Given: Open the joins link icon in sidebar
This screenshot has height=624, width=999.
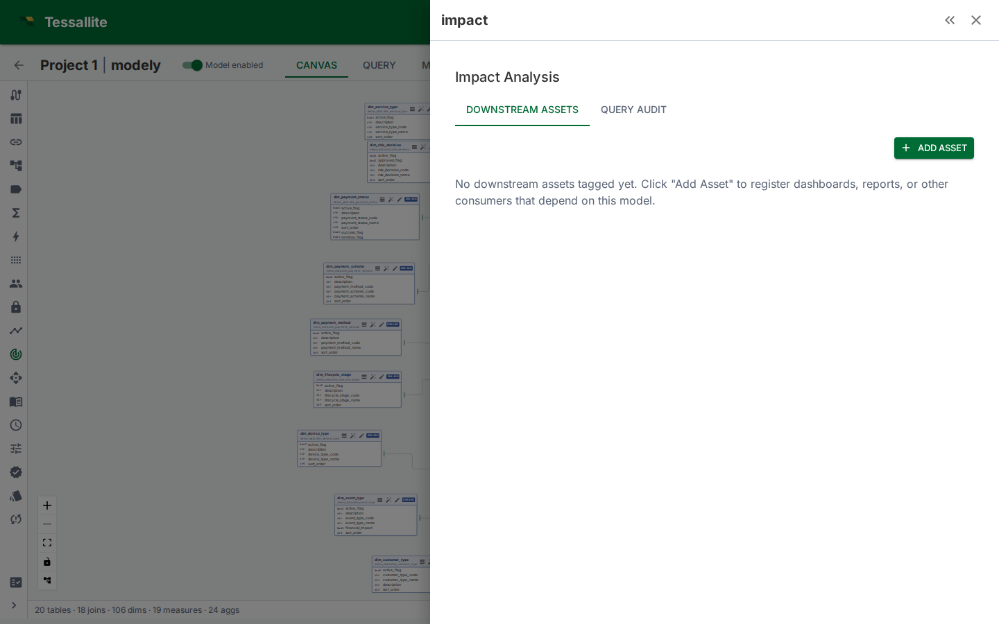Looking at the screenshot, I should pyautogui.click(x=15, y=142).
